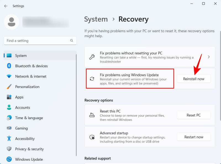Click the sidebar navigation scrollbar
The height and width of the screenshot is (164, 221).
coord(76,105)
